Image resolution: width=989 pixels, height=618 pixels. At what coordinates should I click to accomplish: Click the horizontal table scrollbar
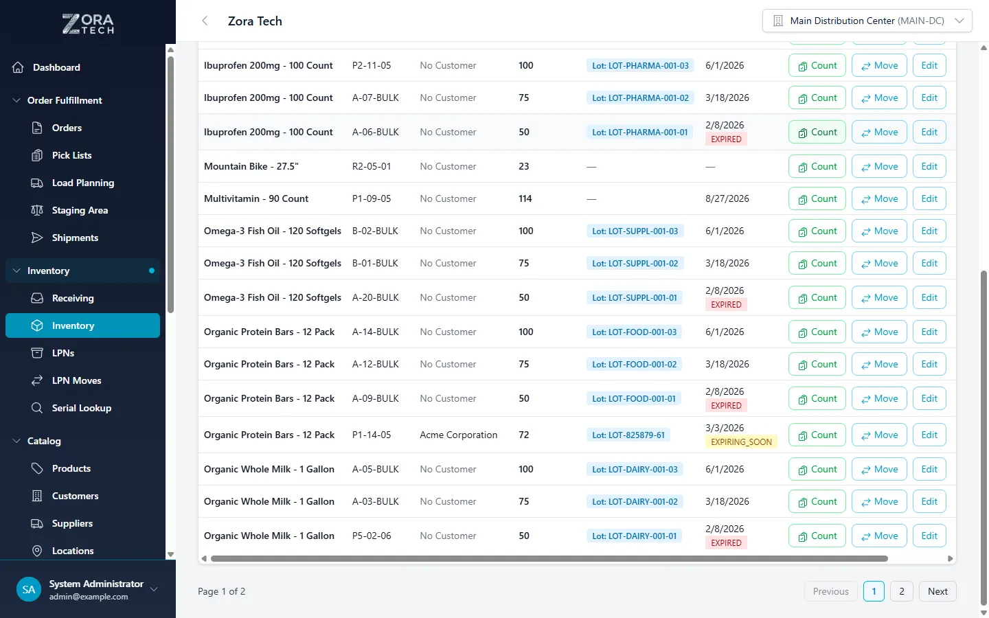pyautogui.click(x=549, y=558)
